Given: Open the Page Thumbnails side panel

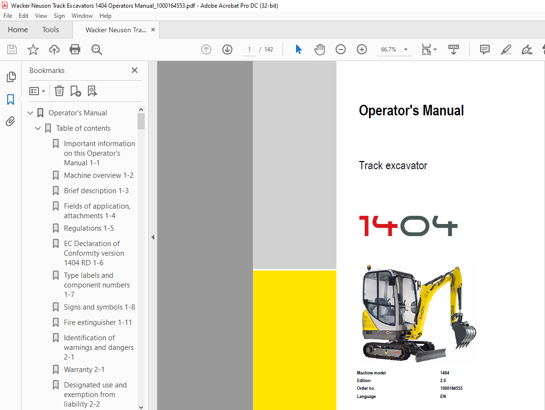Looking at the screenshot, I should [11, 77].
